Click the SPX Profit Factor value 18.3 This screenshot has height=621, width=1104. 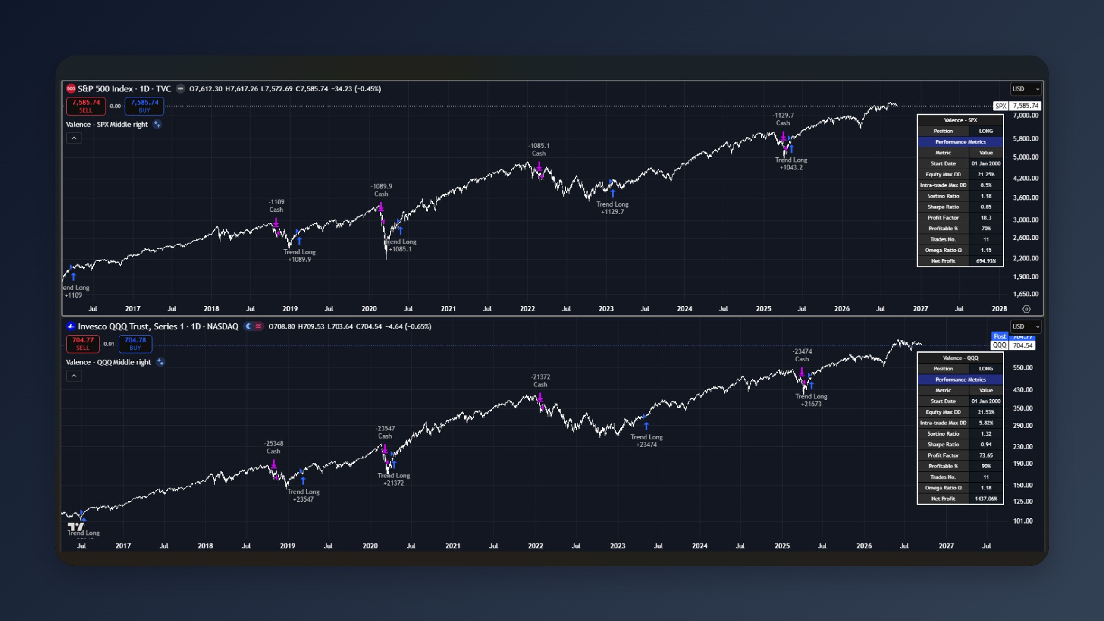[x=986, y=218]
